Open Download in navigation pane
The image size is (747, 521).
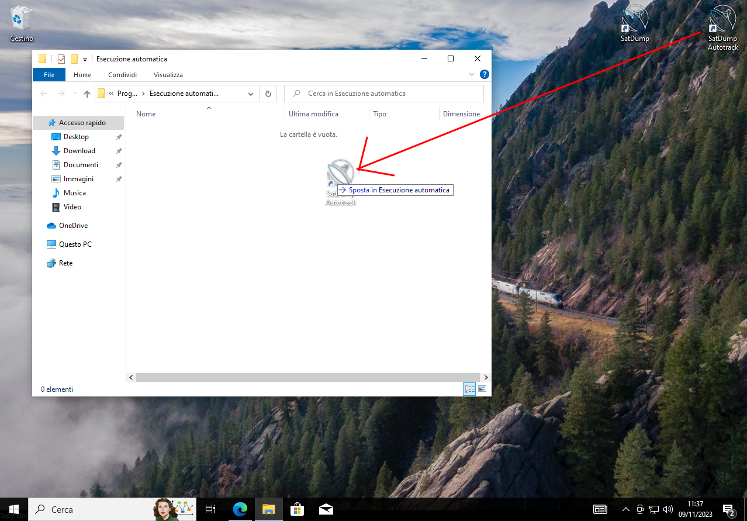[x=78, y=151]
